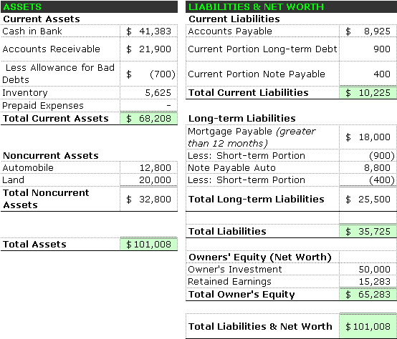Click the 18,000 mortgage amount
This screenshot has width=397, height=339.
[368, 137]
